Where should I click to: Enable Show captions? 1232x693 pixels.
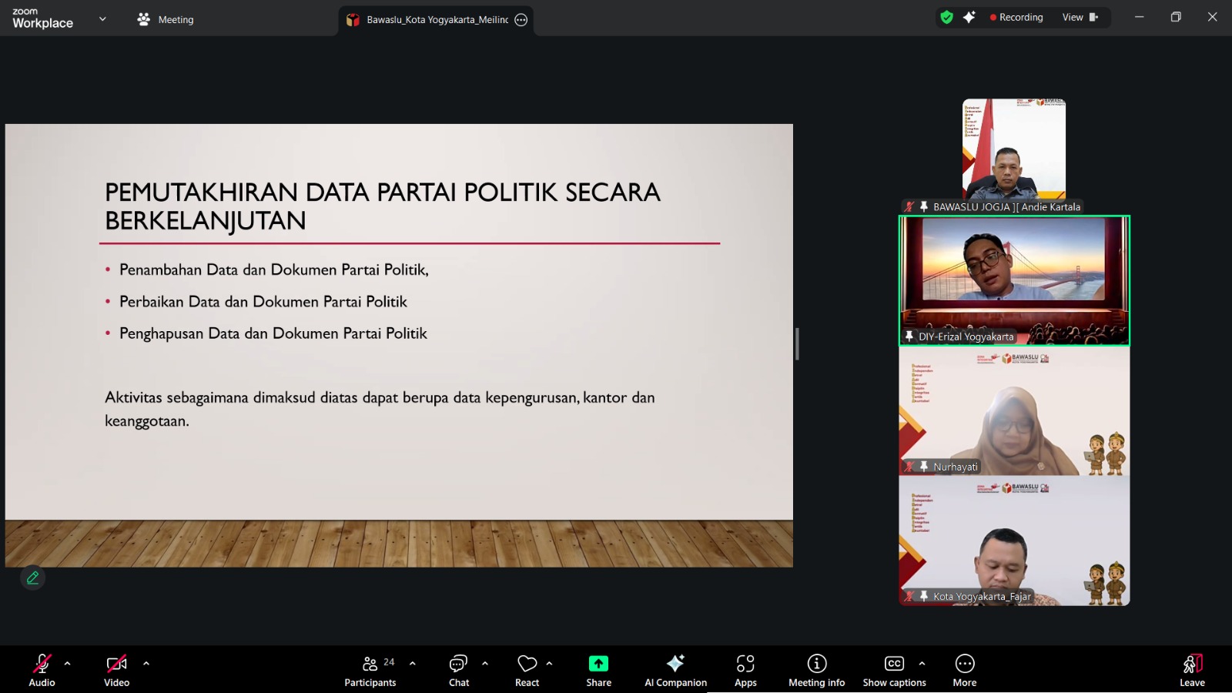(894, 668)
